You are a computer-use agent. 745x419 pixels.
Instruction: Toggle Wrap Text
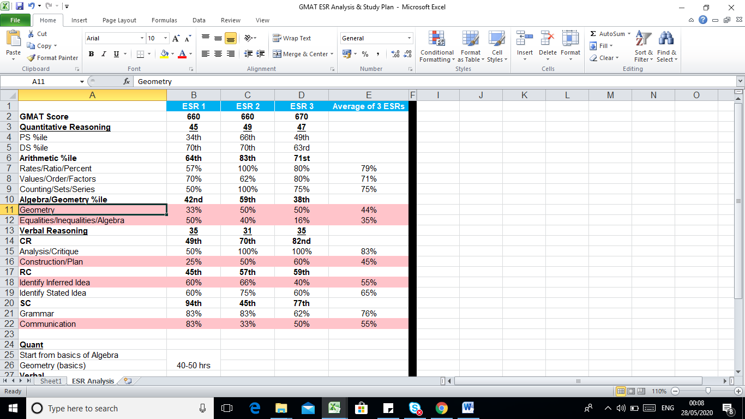(292, 38)
